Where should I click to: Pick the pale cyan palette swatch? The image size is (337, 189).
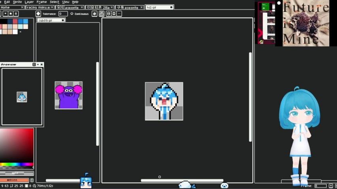click(21, 26)
